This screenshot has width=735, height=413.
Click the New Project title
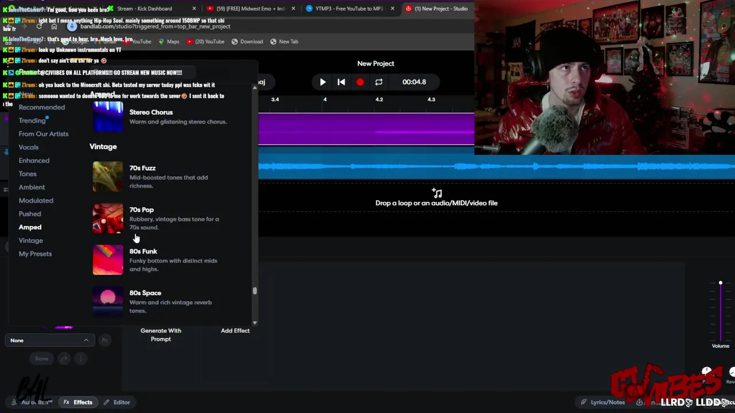coord(376,64)
